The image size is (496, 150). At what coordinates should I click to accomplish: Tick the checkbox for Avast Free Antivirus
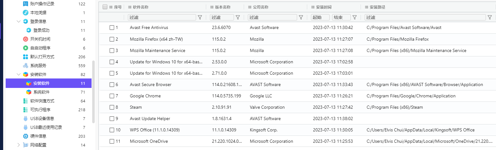[x=112, y=28]
